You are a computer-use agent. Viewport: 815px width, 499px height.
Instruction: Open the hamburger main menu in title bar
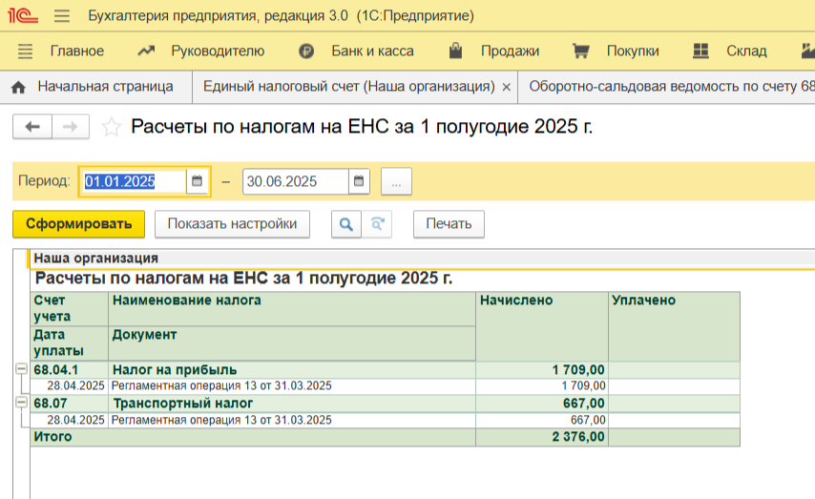coord(62,16)
